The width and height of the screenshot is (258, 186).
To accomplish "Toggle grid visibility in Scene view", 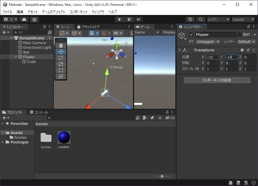I will [92, 33].
